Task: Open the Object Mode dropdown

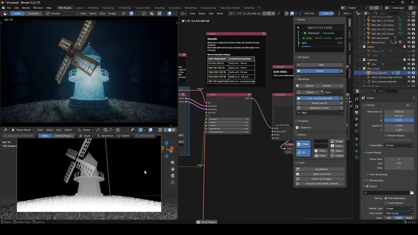Action: (x=23, y=130)
